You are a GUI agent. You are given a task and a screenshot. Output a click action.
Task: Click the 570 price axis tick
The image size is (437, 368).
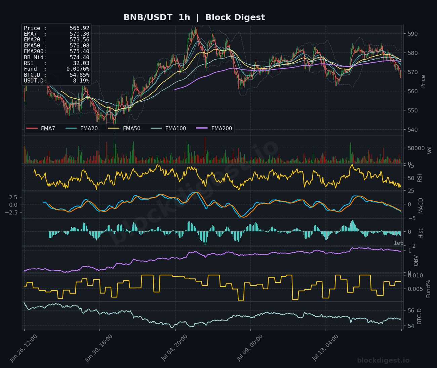(x=412, y=72)
